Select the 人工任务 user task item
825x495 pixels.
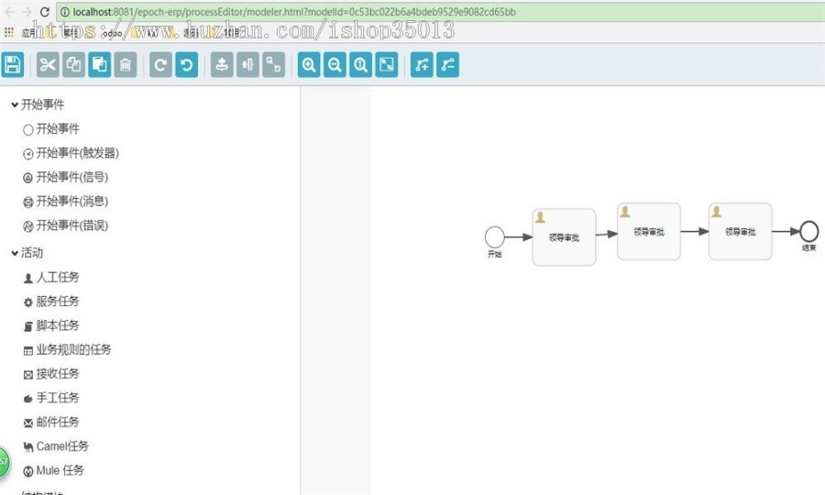[51, 277]
